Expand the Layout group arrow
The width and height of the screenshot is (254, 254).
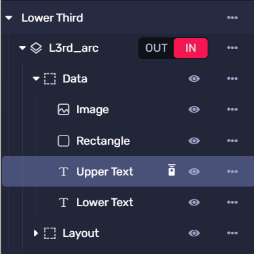click(36, 233)
